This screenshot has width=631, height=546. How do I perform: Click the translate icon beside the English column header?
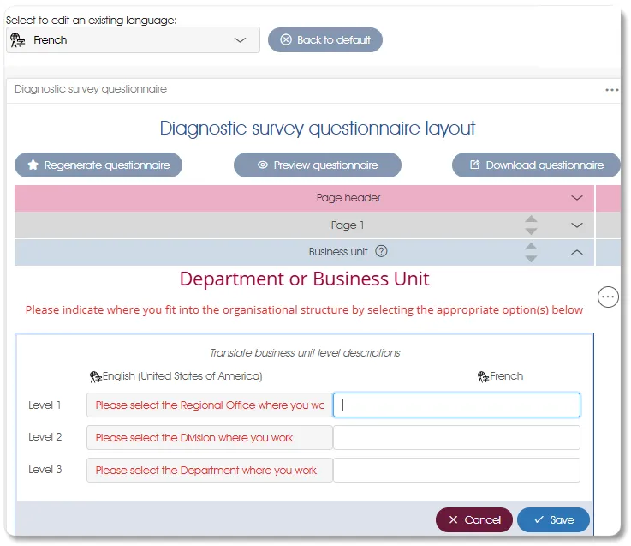tap(95, 377)
